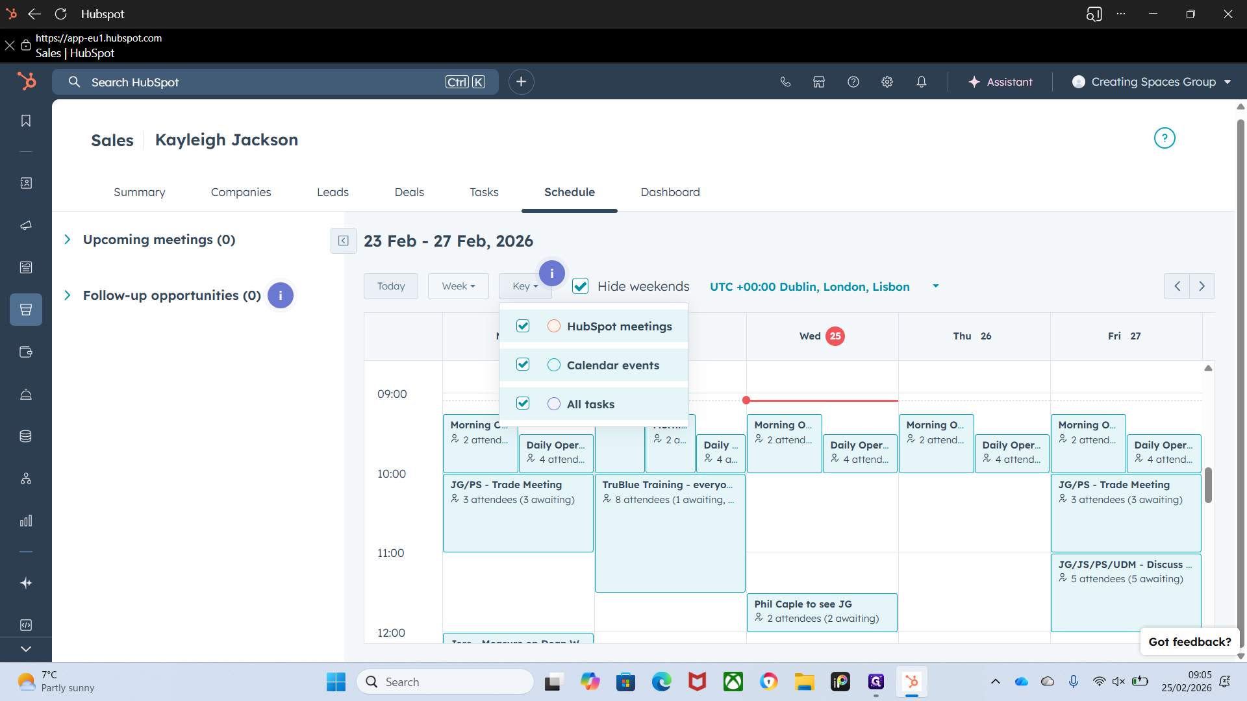Open the Service bell sidebar icon
The width and height of the screenshot is (1247, 701).
26,394
